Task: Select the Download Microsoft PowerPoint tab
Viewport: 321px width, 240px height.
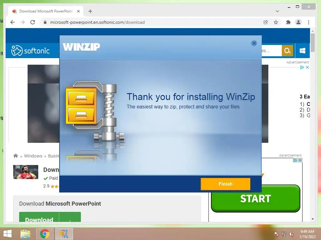Action: click(x=46, y=11)
